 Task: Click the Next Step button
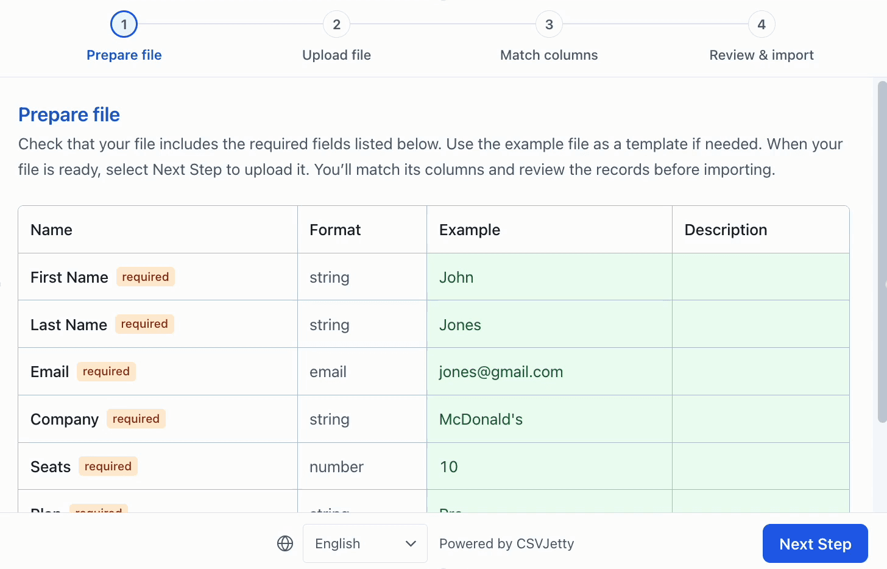click(x=815, y=543)
